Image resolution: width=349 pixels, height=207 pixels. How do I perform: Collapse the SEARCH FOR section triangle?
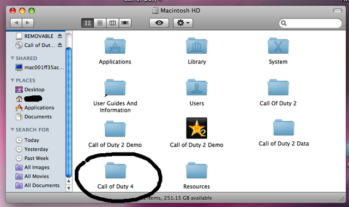click(12, 129)
